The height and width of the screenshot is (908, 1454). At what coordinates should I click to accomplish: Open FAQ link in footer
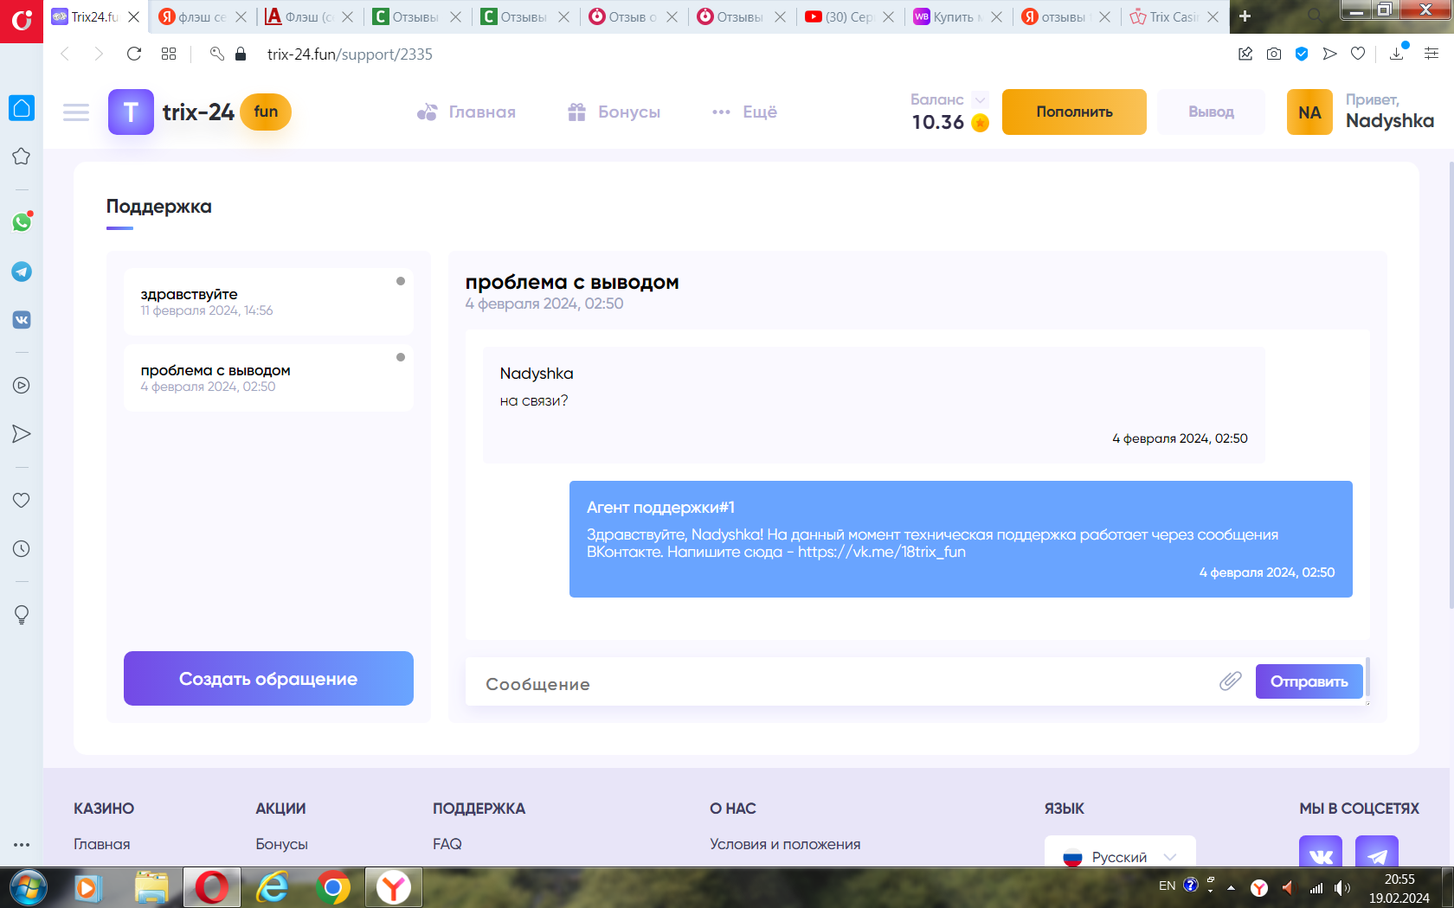coord(447,844)
